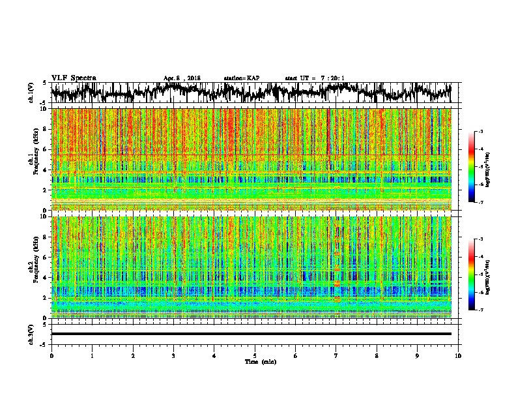Click time axis tick label '1'
This screenshot has width=516, height=399.
coord(92,356)
